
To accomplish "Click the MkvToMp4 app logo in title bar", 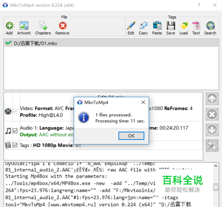I will (x=5, y=5).
